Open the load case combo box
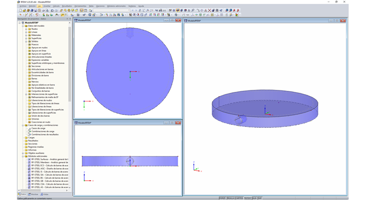Screen dimensions: 366x200 pyautogui.click(x=111, y=10)
